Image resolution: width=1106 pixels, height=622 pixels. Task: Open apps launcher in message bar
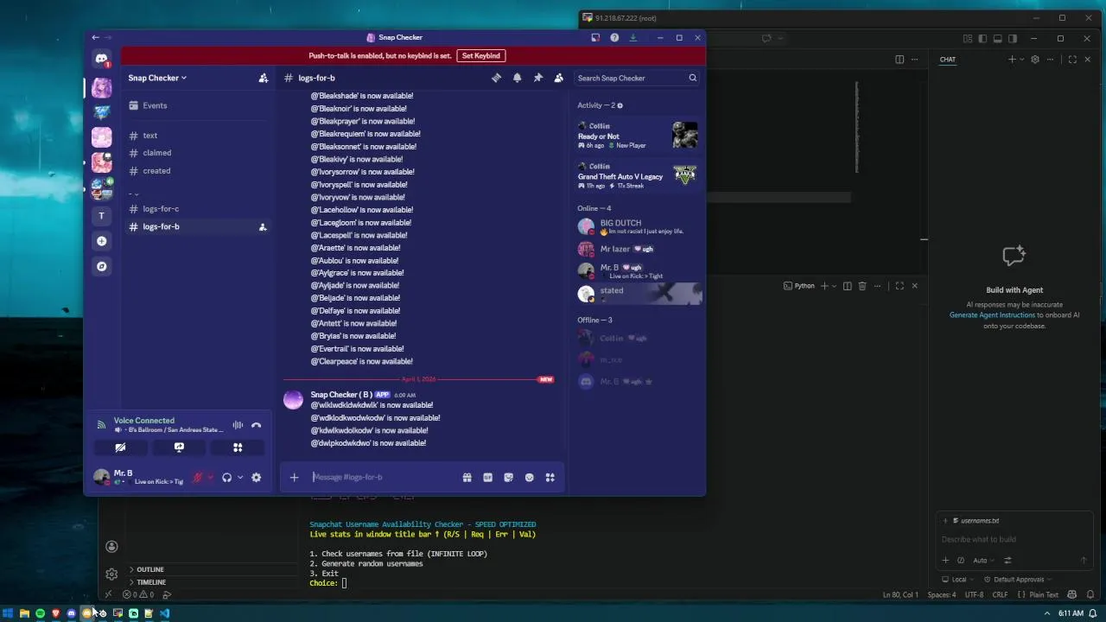[x=550, y=477]
